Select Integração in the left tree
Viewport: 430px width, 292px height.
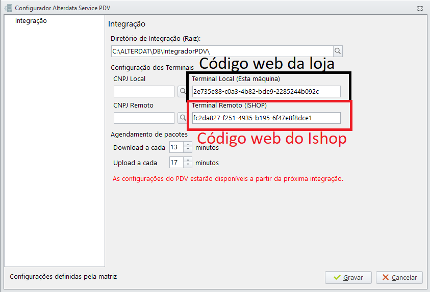point(31,21)
